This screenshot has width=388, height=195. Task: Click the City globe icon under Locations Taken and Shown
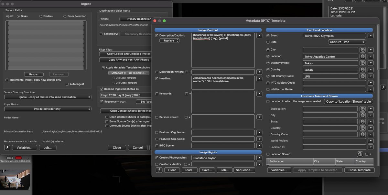pos(362,115)
